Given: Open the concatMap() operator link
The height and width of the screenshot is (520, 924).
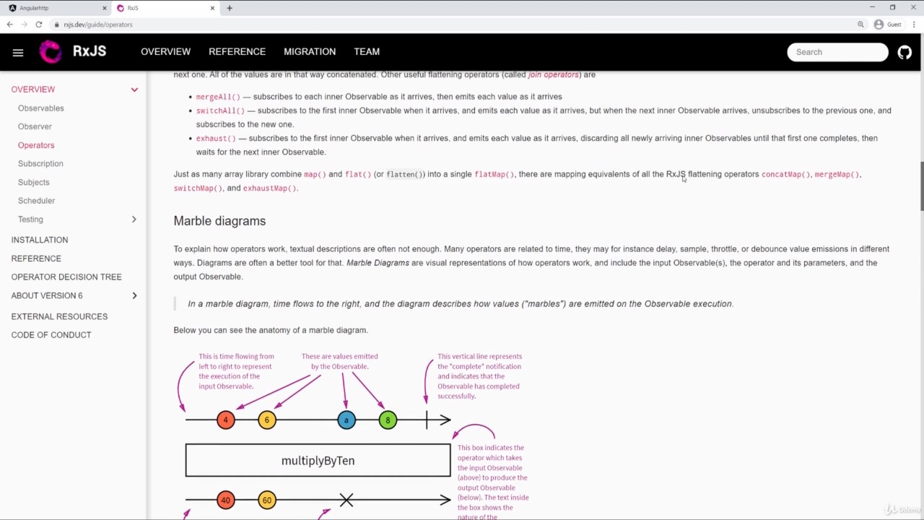Looking at the screenshot, I should click(786, 174).
